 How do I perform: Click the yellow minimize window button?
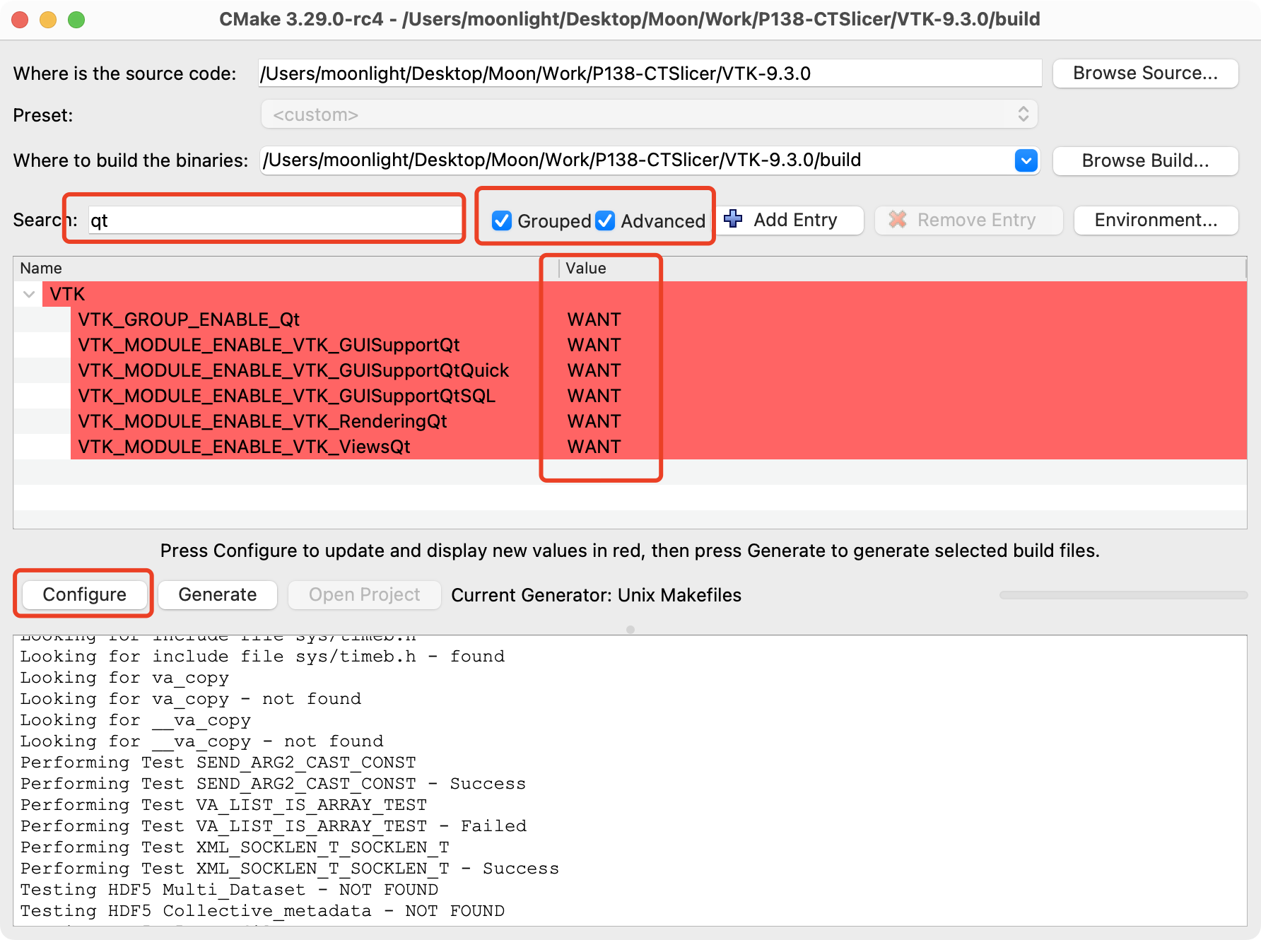click(x=48, y=19)
